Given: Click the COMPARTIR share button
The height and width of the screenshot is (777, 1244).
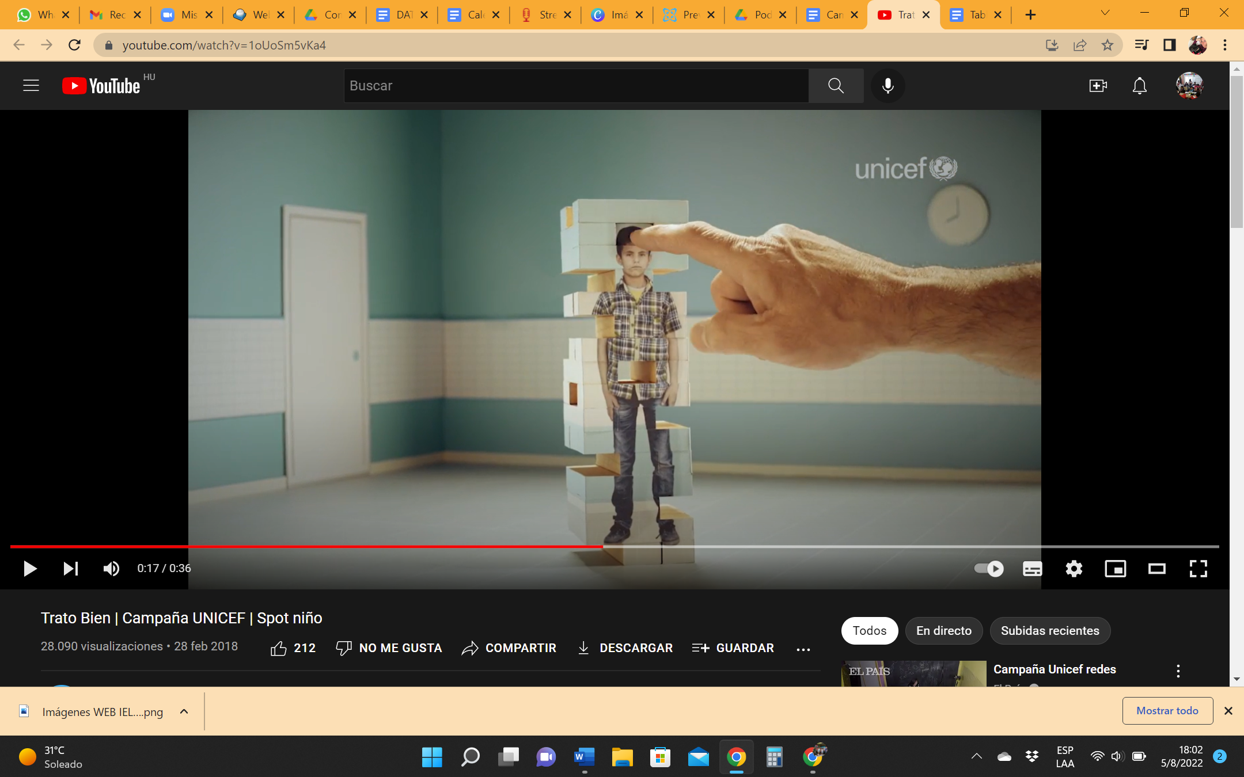Looking at the screenshot, I should pos(509,648).
